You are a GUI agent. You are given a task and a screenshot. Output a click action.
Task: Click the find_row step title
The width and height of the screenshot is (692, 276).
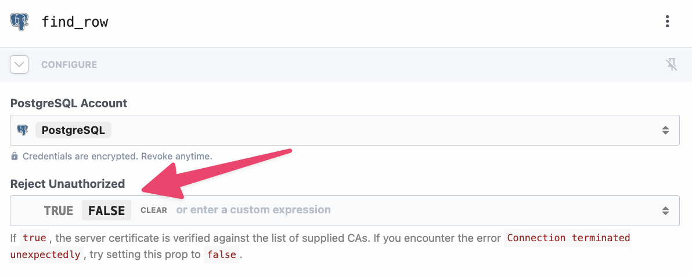tap(75, 23)
